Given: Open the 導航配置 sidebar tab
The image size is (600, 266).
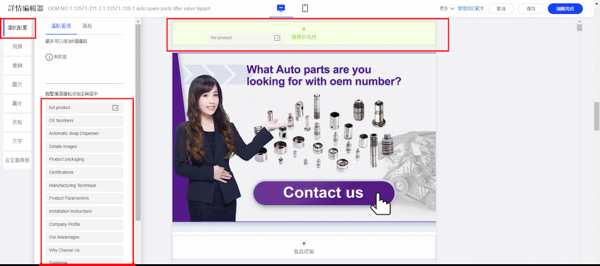Looking at the screenshot, I should (x=17, y=28).
